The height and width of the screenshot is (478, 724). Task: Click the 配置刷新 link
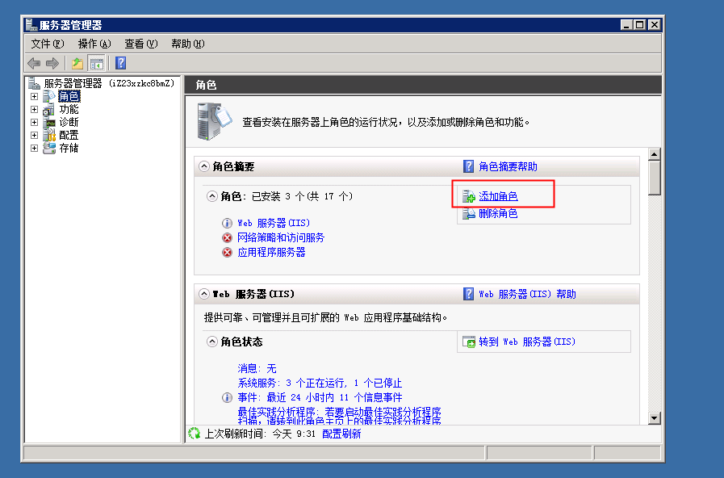coord(341,434)
